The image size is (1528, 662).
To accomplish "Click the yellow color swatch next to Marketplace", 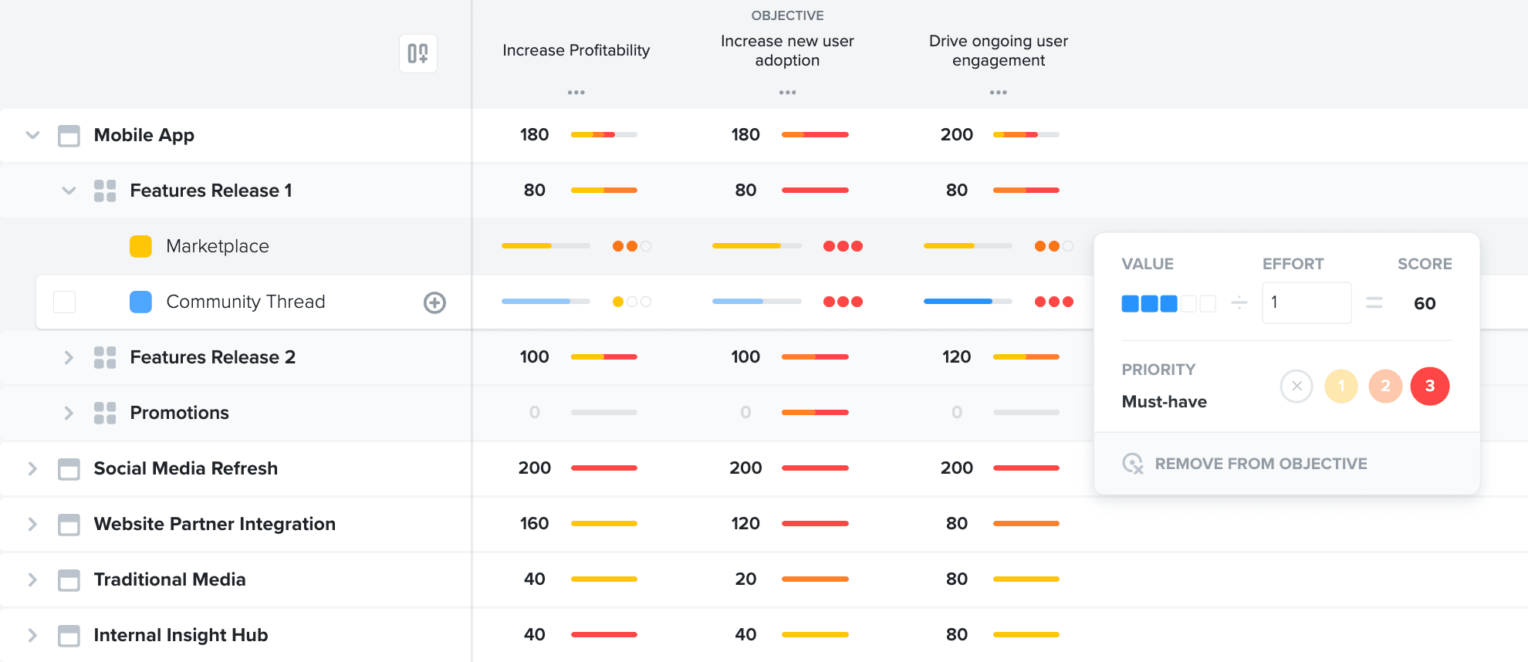I will click(140, 246).
